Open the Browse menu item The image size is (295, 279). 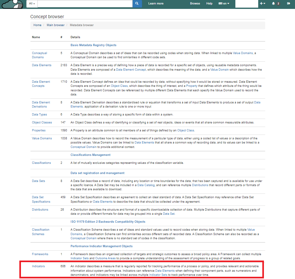point(195,3)
